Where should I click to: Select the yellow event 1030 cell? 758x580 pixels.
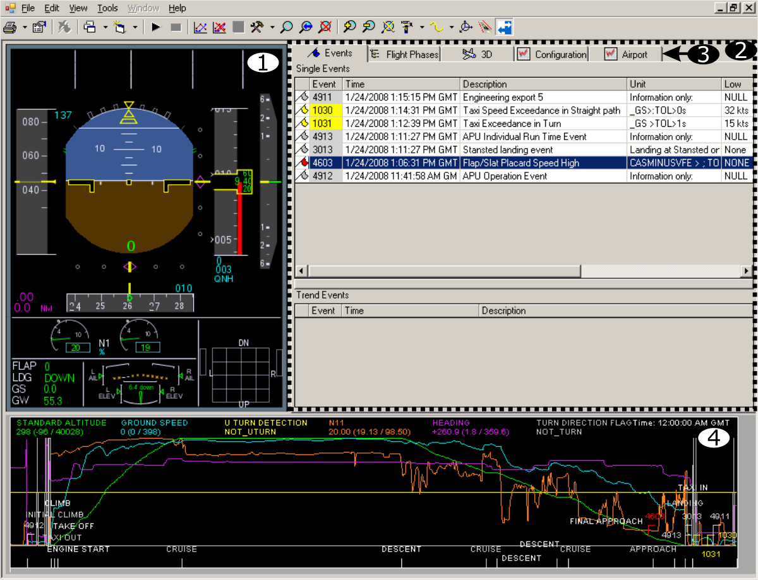(327, 110)
